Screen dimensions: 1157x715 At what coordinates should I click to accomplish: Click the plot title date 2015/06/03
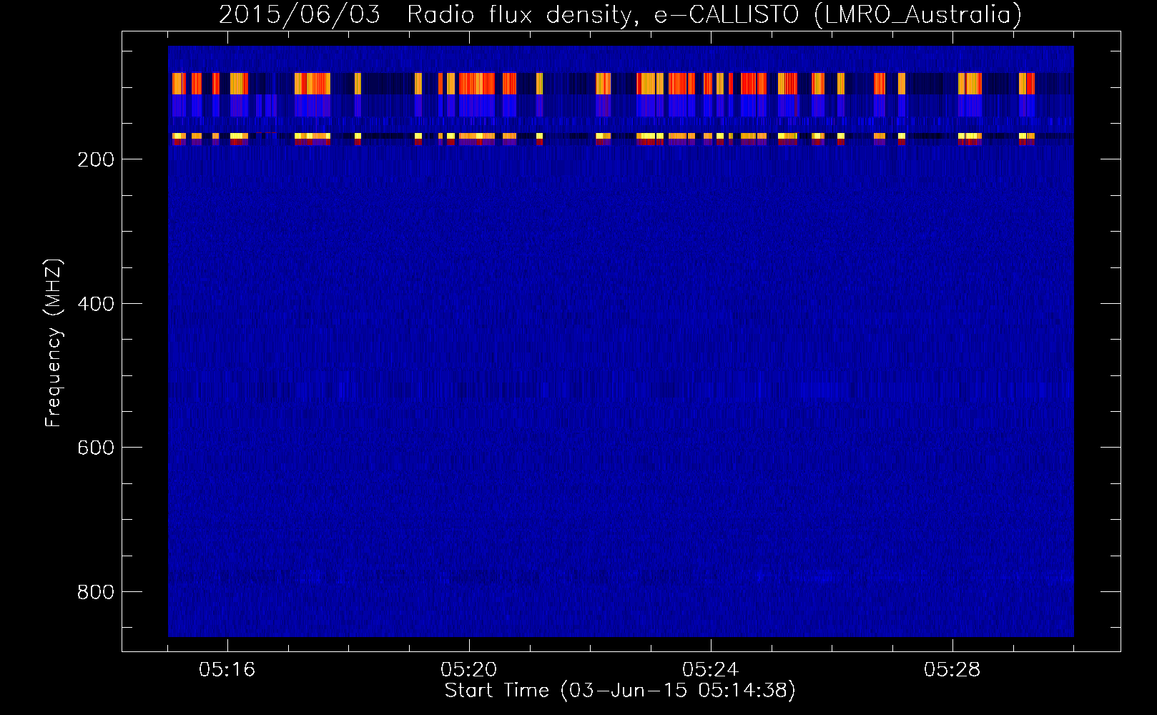pos(299,14)
